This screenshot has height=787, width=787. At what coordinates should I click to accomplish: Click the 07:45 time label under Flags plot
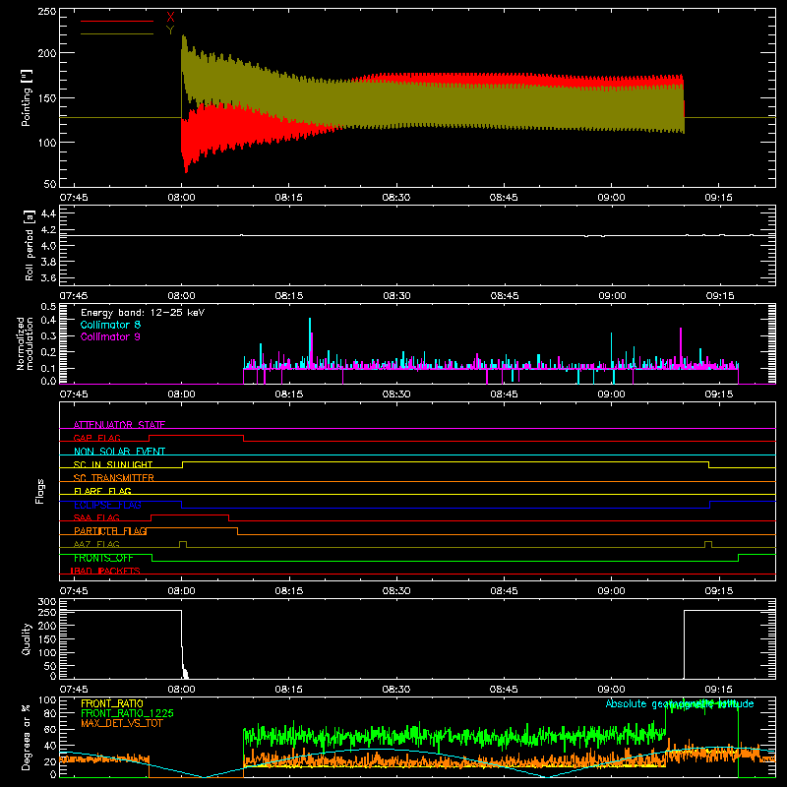[x=74, y=591]
